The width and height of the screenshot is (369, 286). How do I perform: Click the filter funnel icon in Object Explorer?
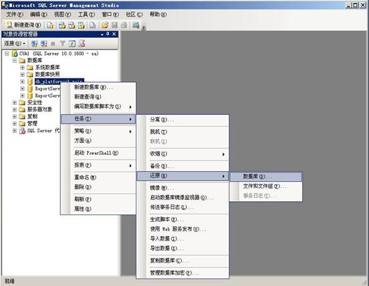(x=63, y=43)
